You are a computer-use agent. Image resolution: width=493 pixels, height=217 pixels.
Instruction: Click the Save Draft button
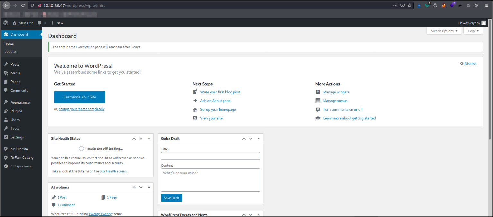pyautogui.click(x=172, y=198)
